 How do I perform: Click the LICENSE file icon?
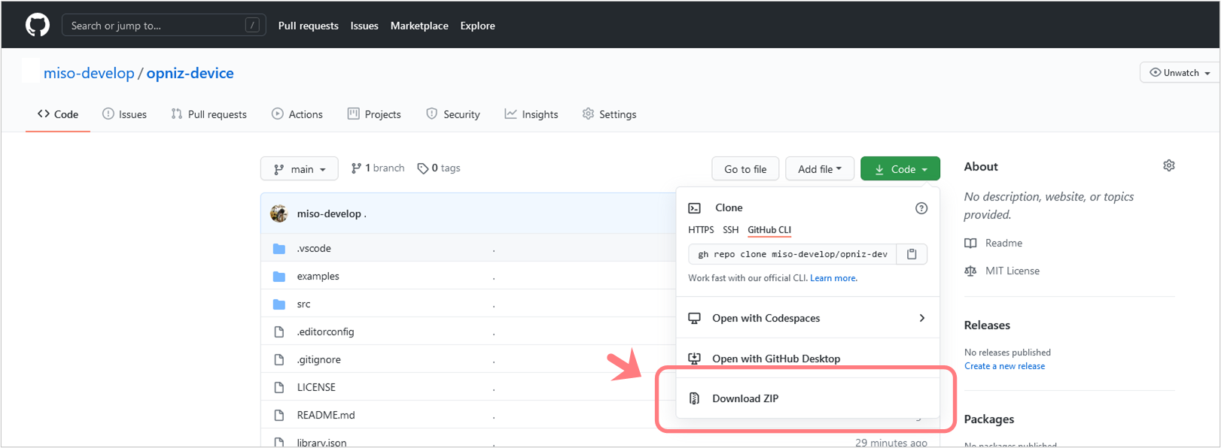pos(279,387)
